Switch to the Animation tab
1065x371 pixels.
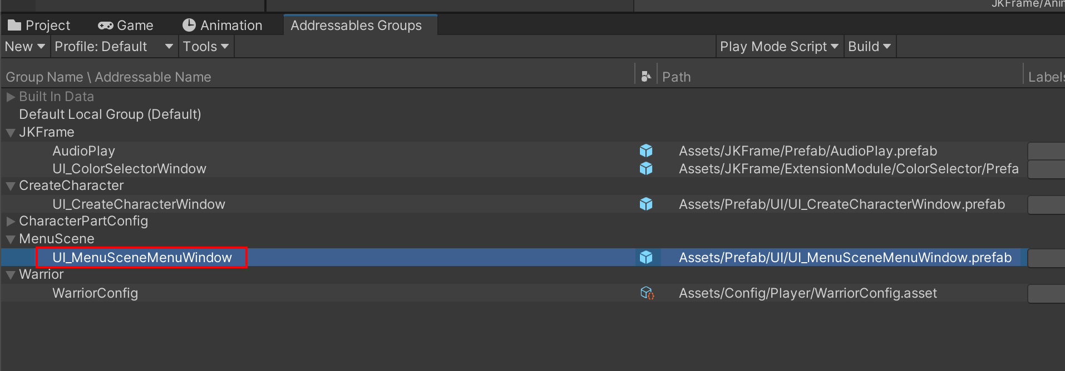point(223,26)
